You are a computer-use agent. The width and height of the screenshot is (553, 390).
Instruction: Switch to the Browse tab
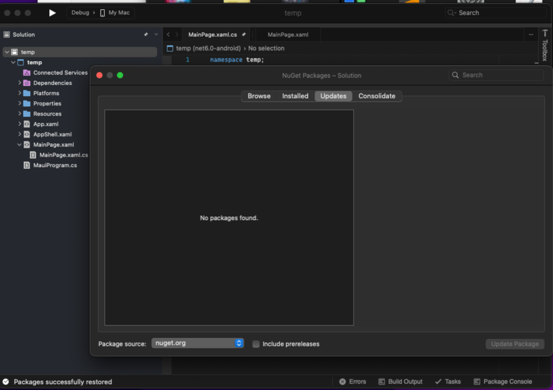click(x=258, y=96)
